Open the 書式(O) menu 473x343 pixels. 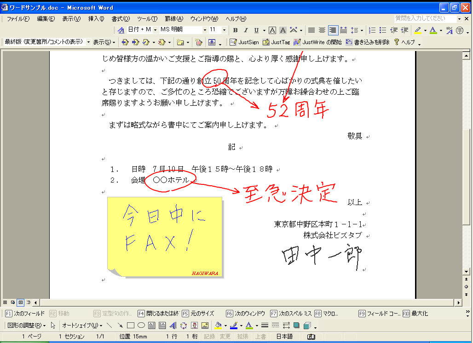click(120, 19)
